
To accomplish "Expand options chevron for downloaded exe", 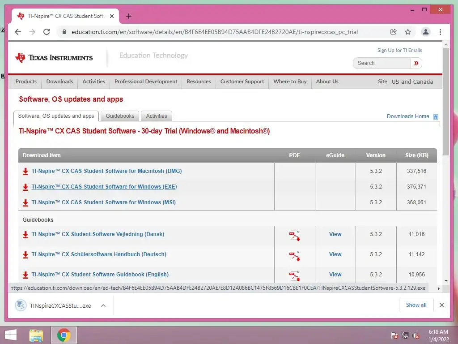I will (x=103, y=305).
